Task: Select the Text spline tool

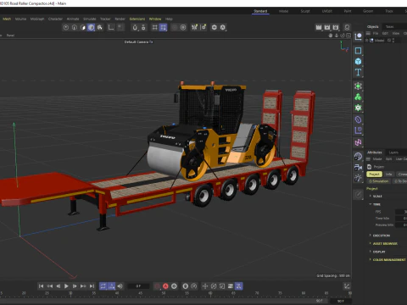Action: [x=358, y=72]
